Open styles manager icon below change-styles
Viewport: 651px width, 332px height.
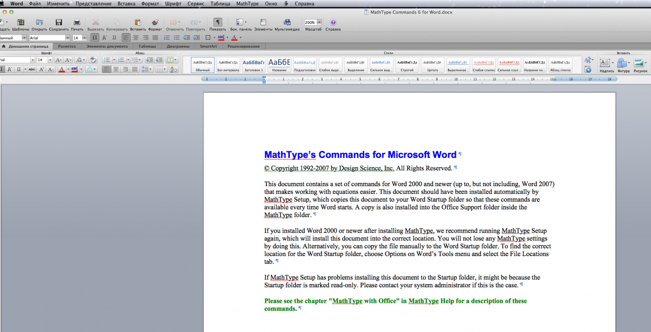588,69
